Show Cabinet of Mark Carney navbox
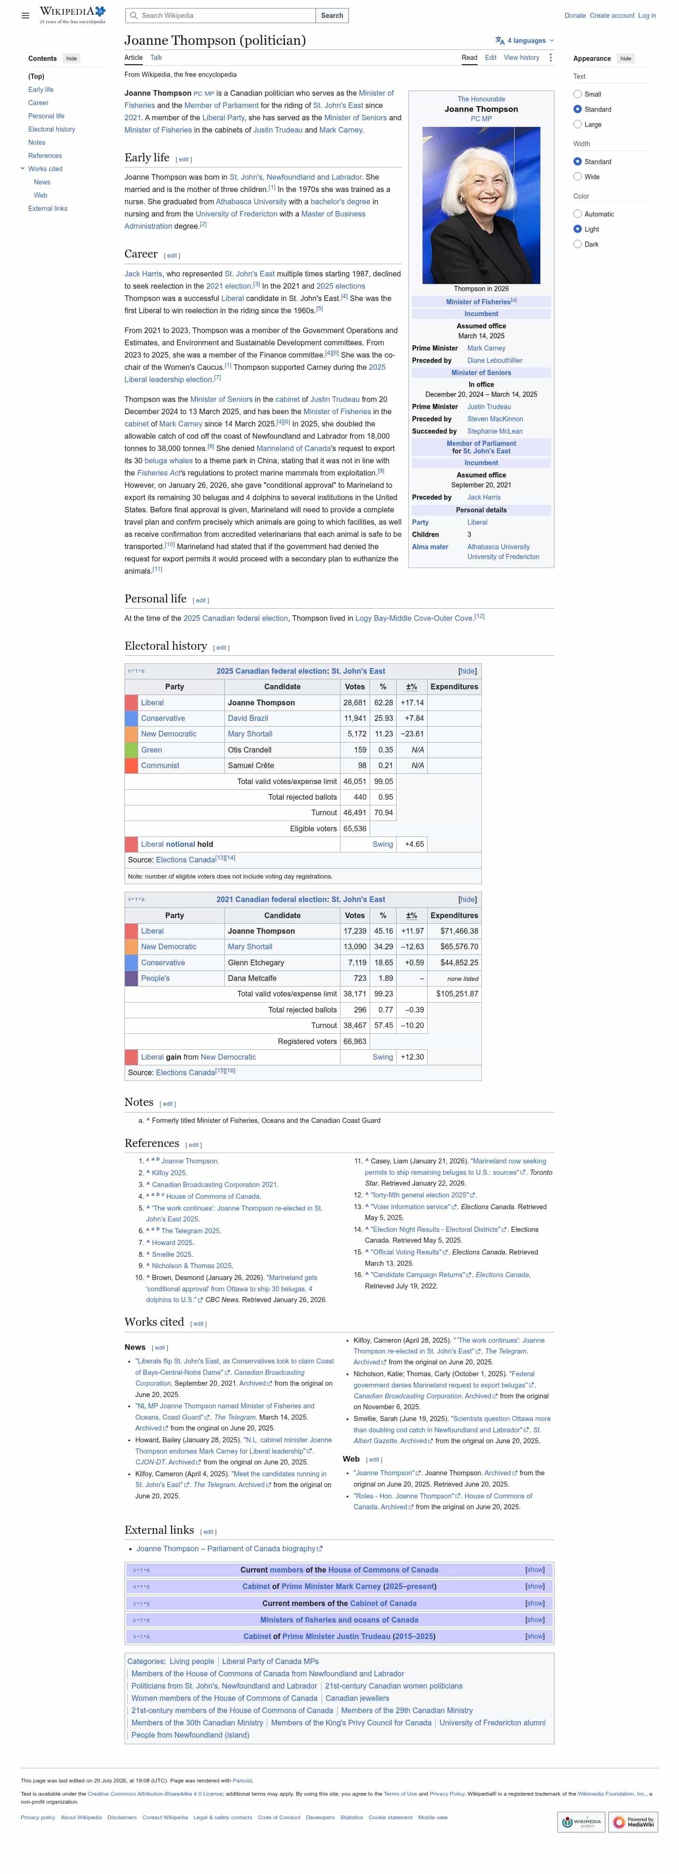Image resolution: width=679 pixels, height=1874 pixels. [535, 1587]
